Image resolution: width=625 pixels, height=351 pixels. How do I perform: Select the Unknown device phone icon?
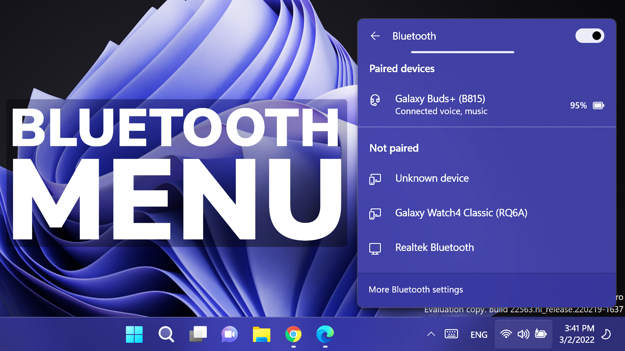[x=376, y=179]
